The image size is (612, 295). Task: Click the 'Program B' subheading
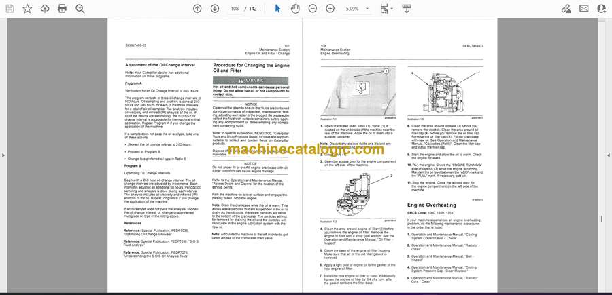pyautogui.click(x=133, y=165)
